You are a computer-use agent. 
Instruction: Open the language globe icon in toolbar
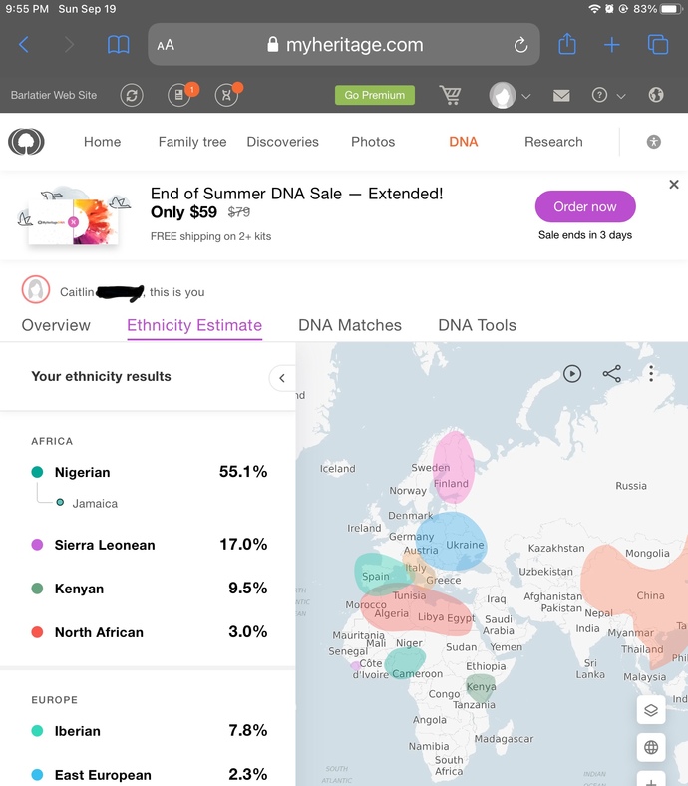point(656,95)
